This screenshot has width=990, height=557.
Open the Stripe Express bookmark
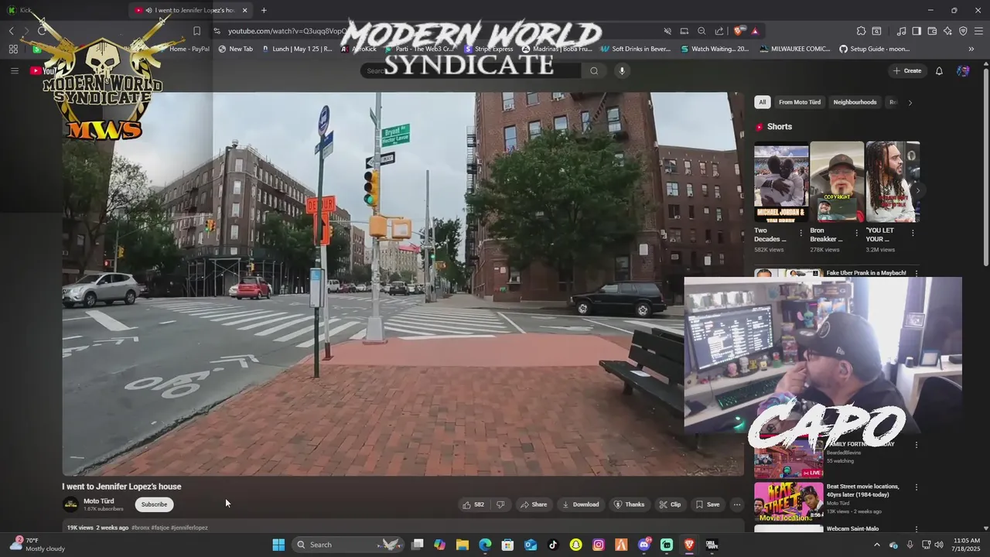coord(489,49)
